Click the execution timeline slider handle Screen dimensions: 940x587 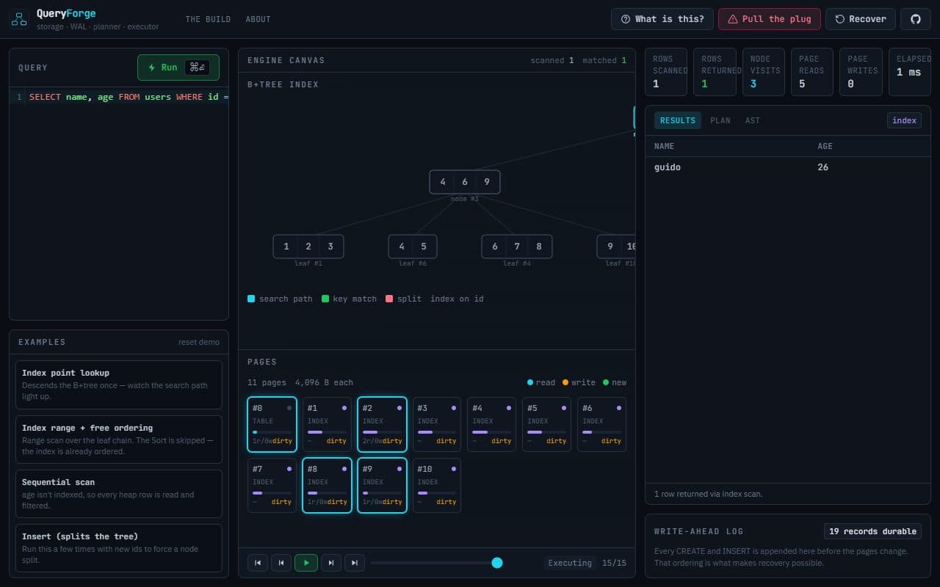[497, 563]
